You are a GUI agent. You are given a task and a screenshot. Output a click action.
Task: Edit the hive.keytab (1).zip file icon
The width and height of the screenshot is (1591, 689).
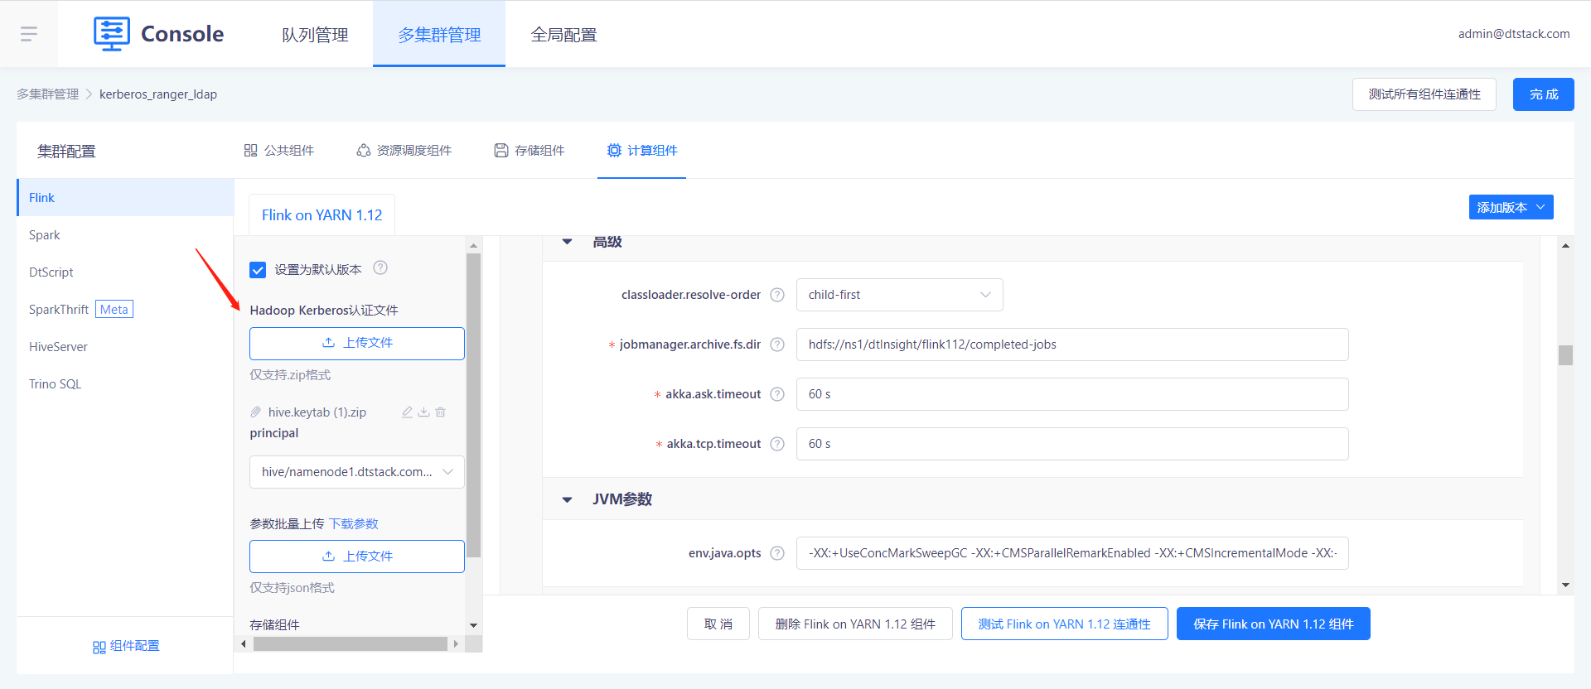click(x=407, y=412)
